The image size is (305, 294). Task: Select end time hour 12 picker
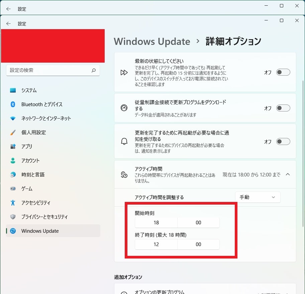(156, 244)
